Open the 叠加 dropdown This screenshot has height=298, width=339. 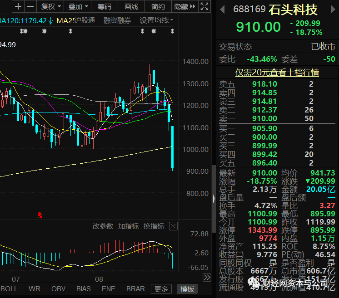click(x=78, y=6)
